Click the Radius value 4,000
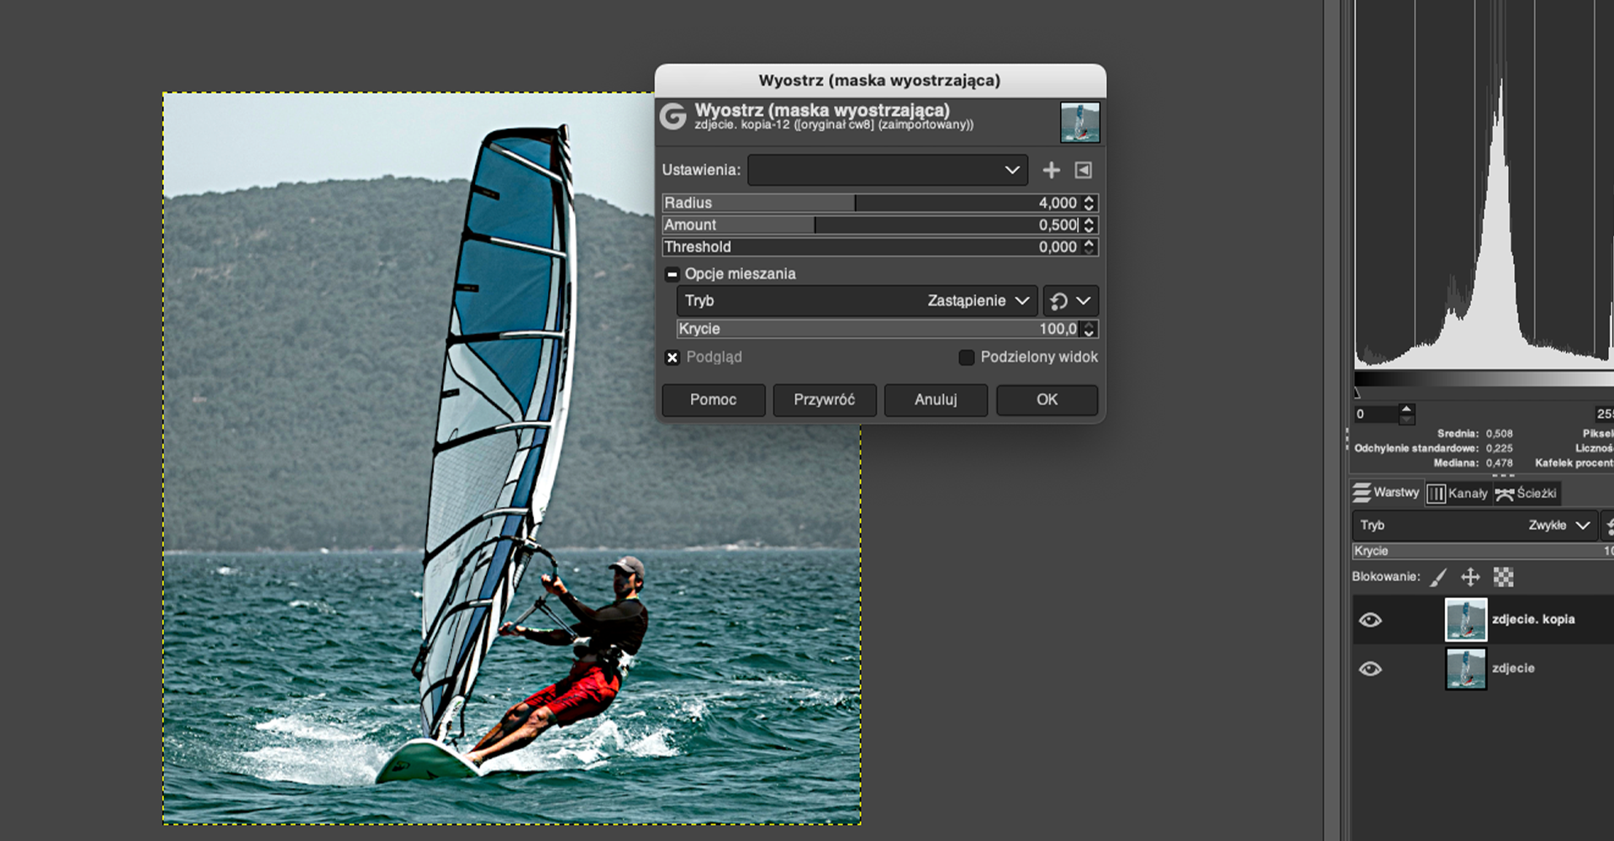 pos(1058,203)
